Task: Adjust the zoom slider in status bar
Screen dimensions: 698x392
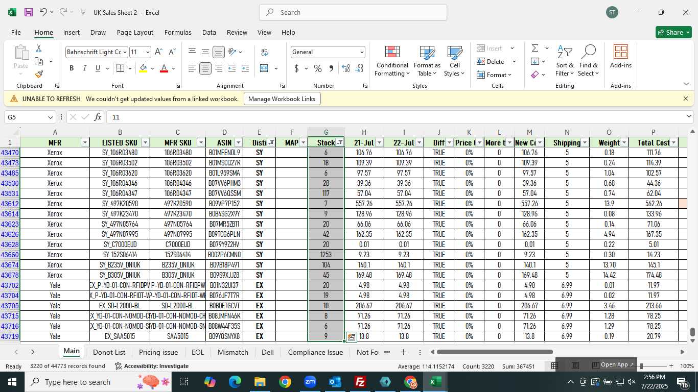Action: point(641,366)
